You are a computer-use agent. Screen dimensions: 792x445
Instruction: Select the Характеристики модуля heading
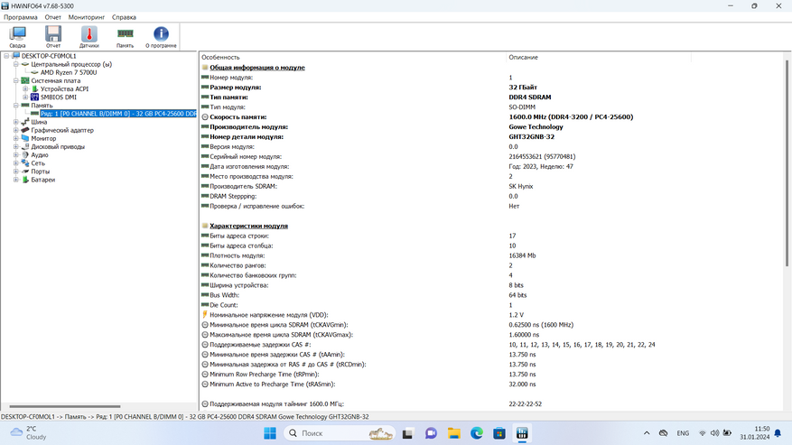248,226
